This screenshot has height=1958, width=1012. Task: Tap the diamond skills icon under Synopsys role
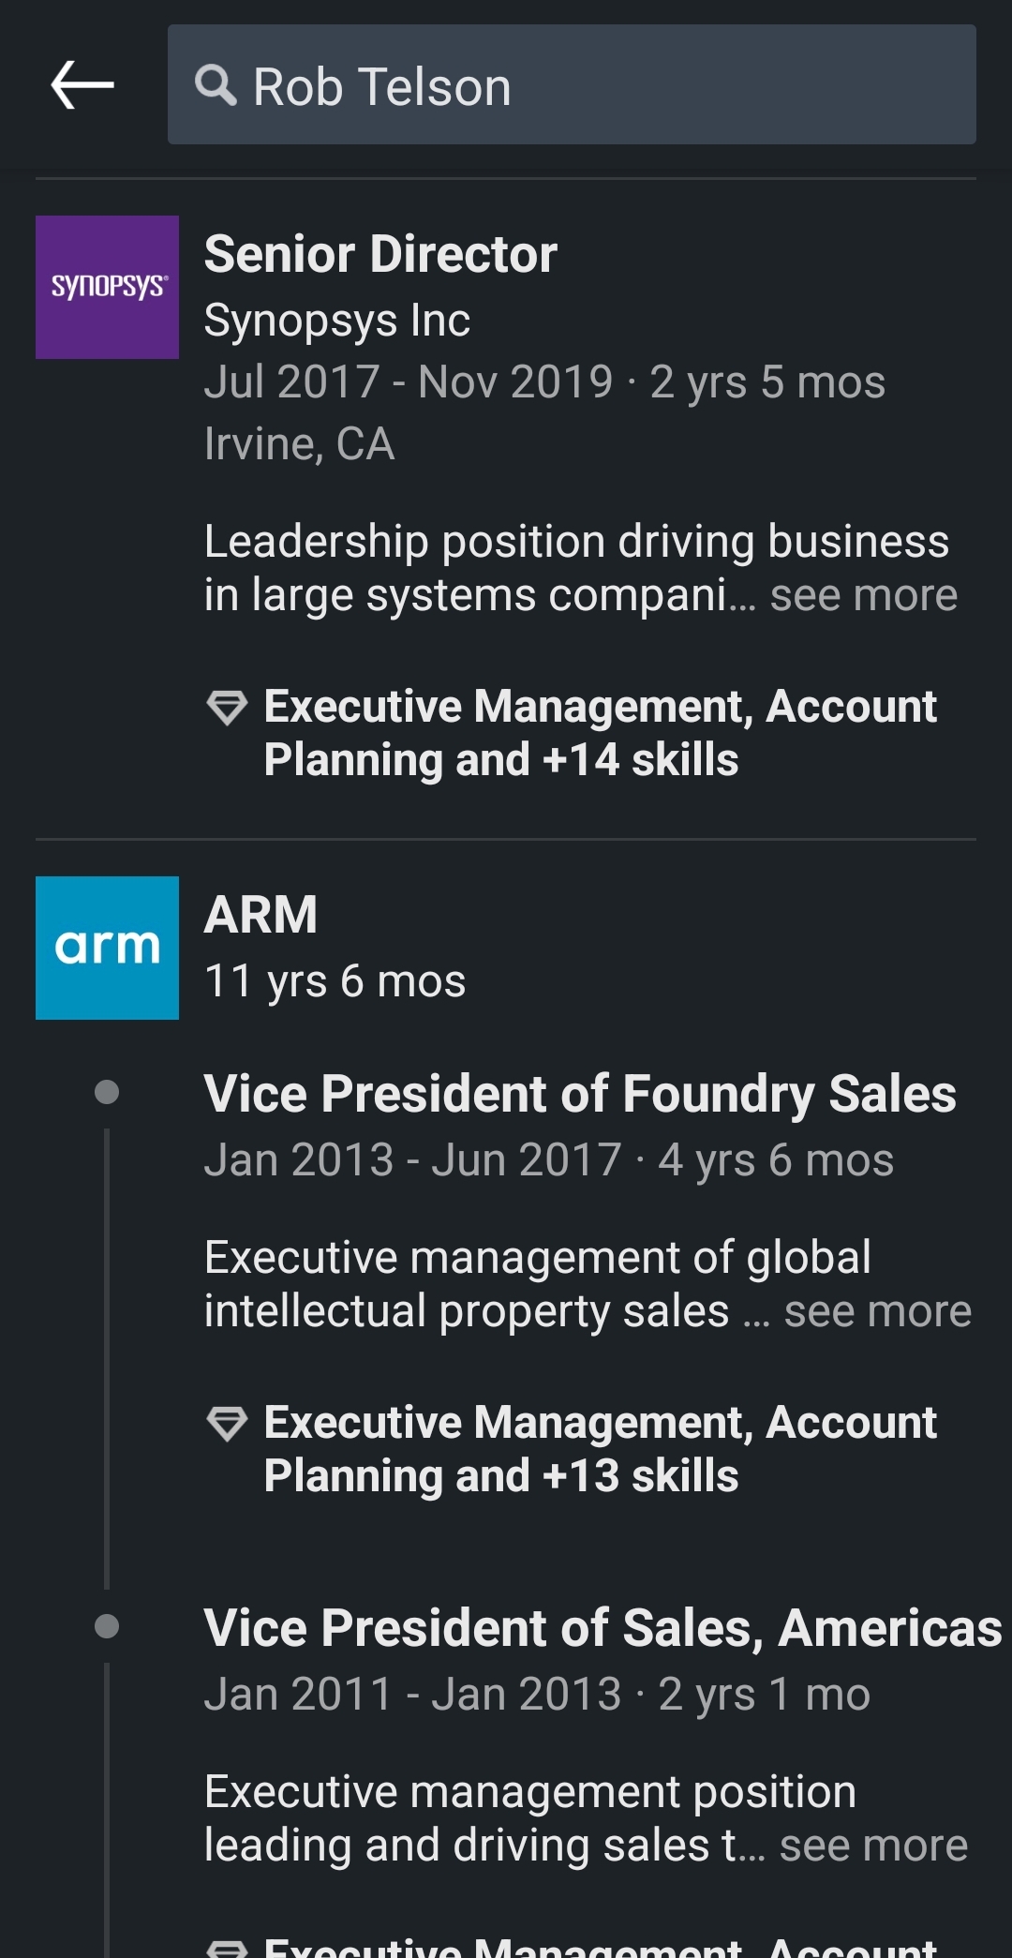pos(227,708)
